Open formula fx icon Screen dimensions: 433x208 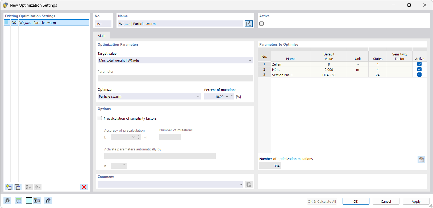[x=48, y=201]
